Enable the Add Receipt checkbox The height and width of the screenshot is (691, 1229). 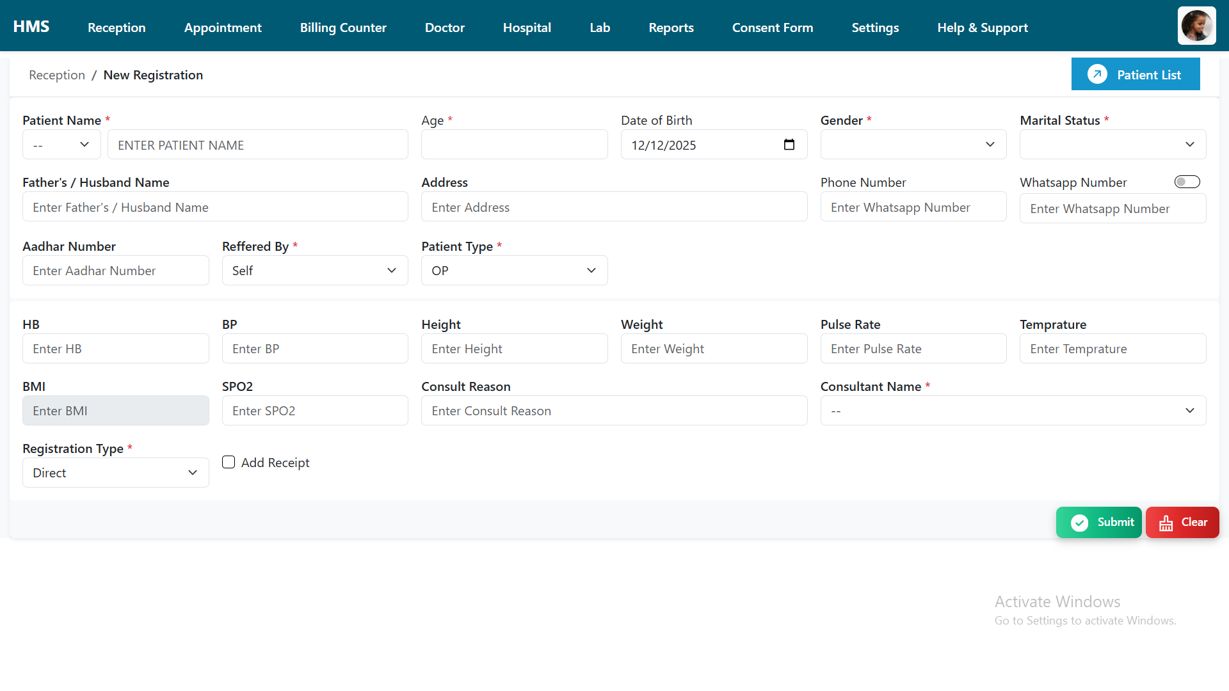coord(229,462)
